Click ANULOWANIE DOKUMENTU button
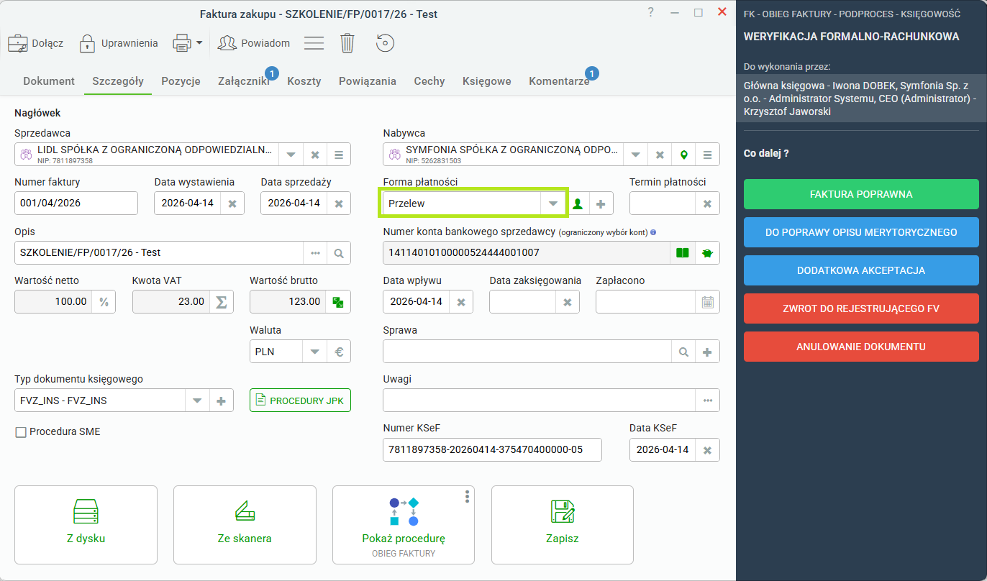The image size is (987, 581). pyautogui.click(x=861, y=347)
